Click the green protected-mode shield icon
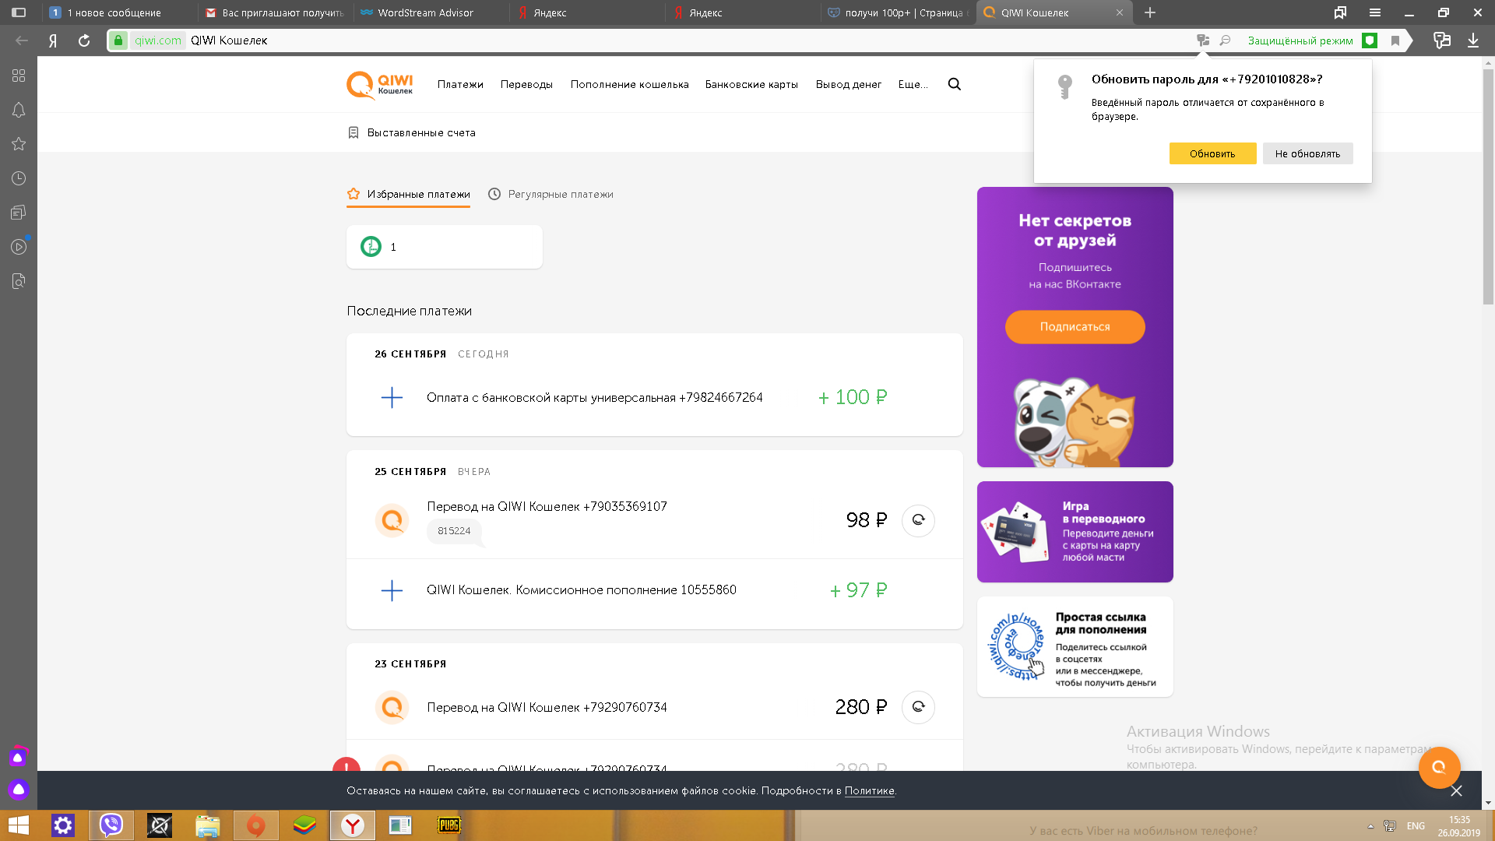 pos(1370,40)
